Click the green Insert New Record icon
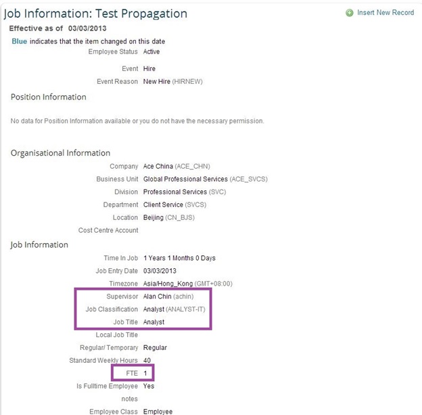Image resolution: width=422 pixels, height=415 pixels. [x=350, y=13]
